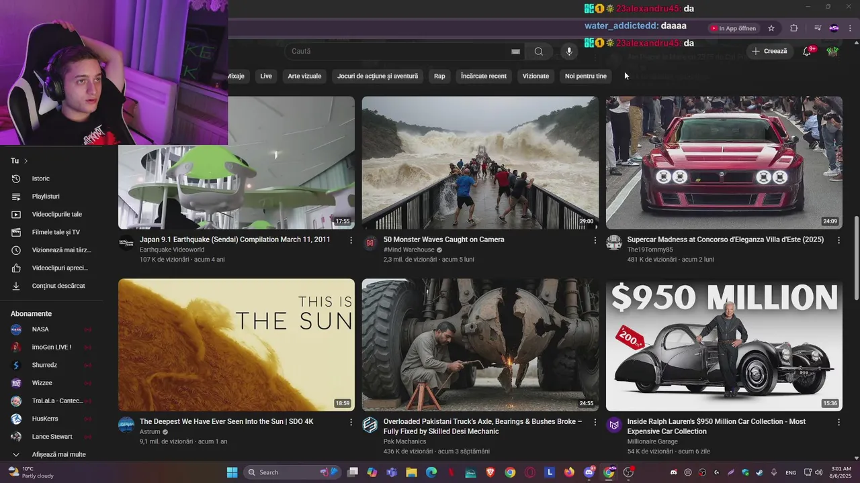Open the $950 MILLION car collection thumbnail
This screenshot has height=483, width=860.
click(x=724, y=345)
